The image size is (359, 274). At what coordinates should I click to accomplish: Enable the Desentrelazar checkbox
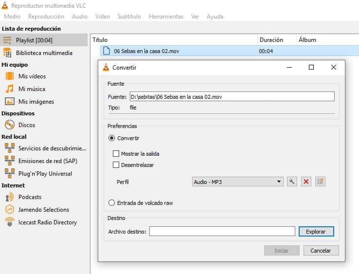pyautogui.click(x=116, y=164)
